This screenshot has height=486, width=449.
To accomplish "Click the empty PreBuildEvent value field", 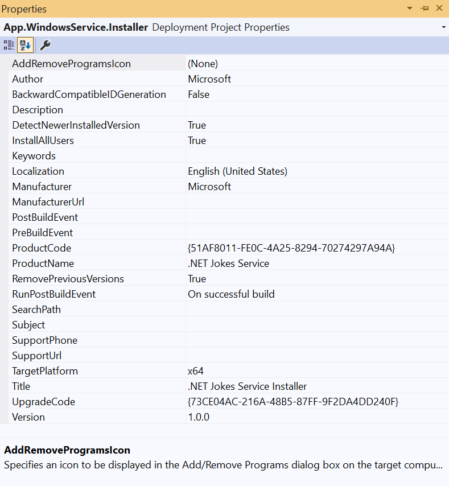I will click(318, 233).
